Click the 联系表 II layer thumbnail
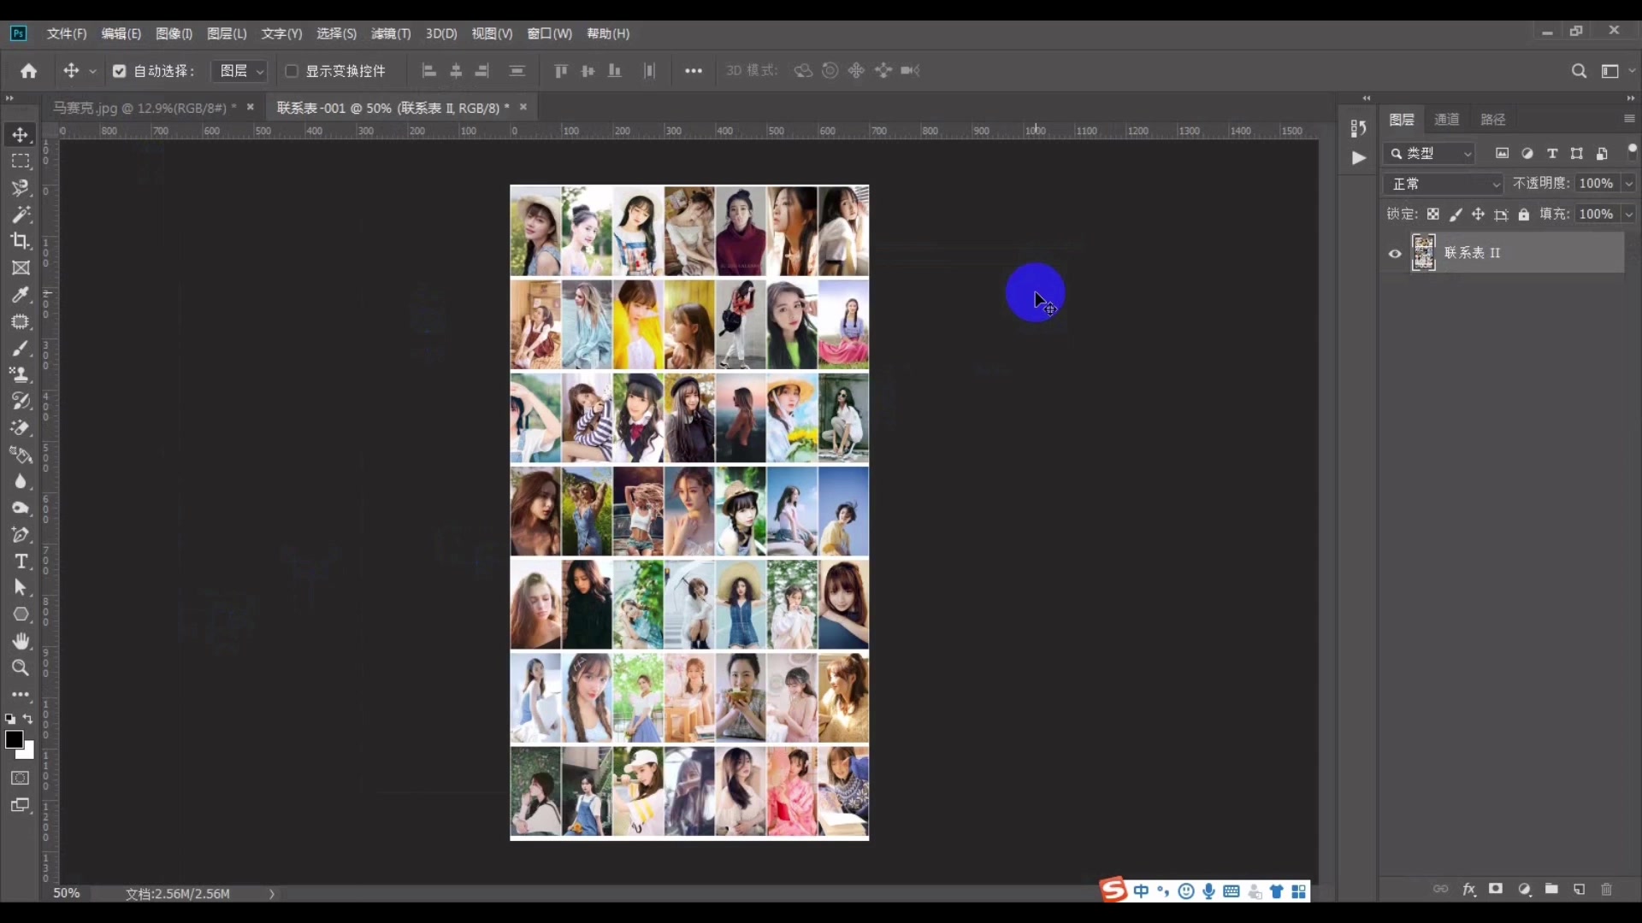Screen dimensions: 1642x923 1424,252
